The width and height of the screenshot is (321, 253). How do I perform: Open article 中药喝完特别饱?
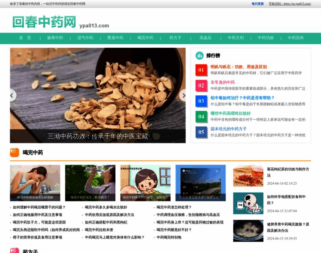click(169, 237)
